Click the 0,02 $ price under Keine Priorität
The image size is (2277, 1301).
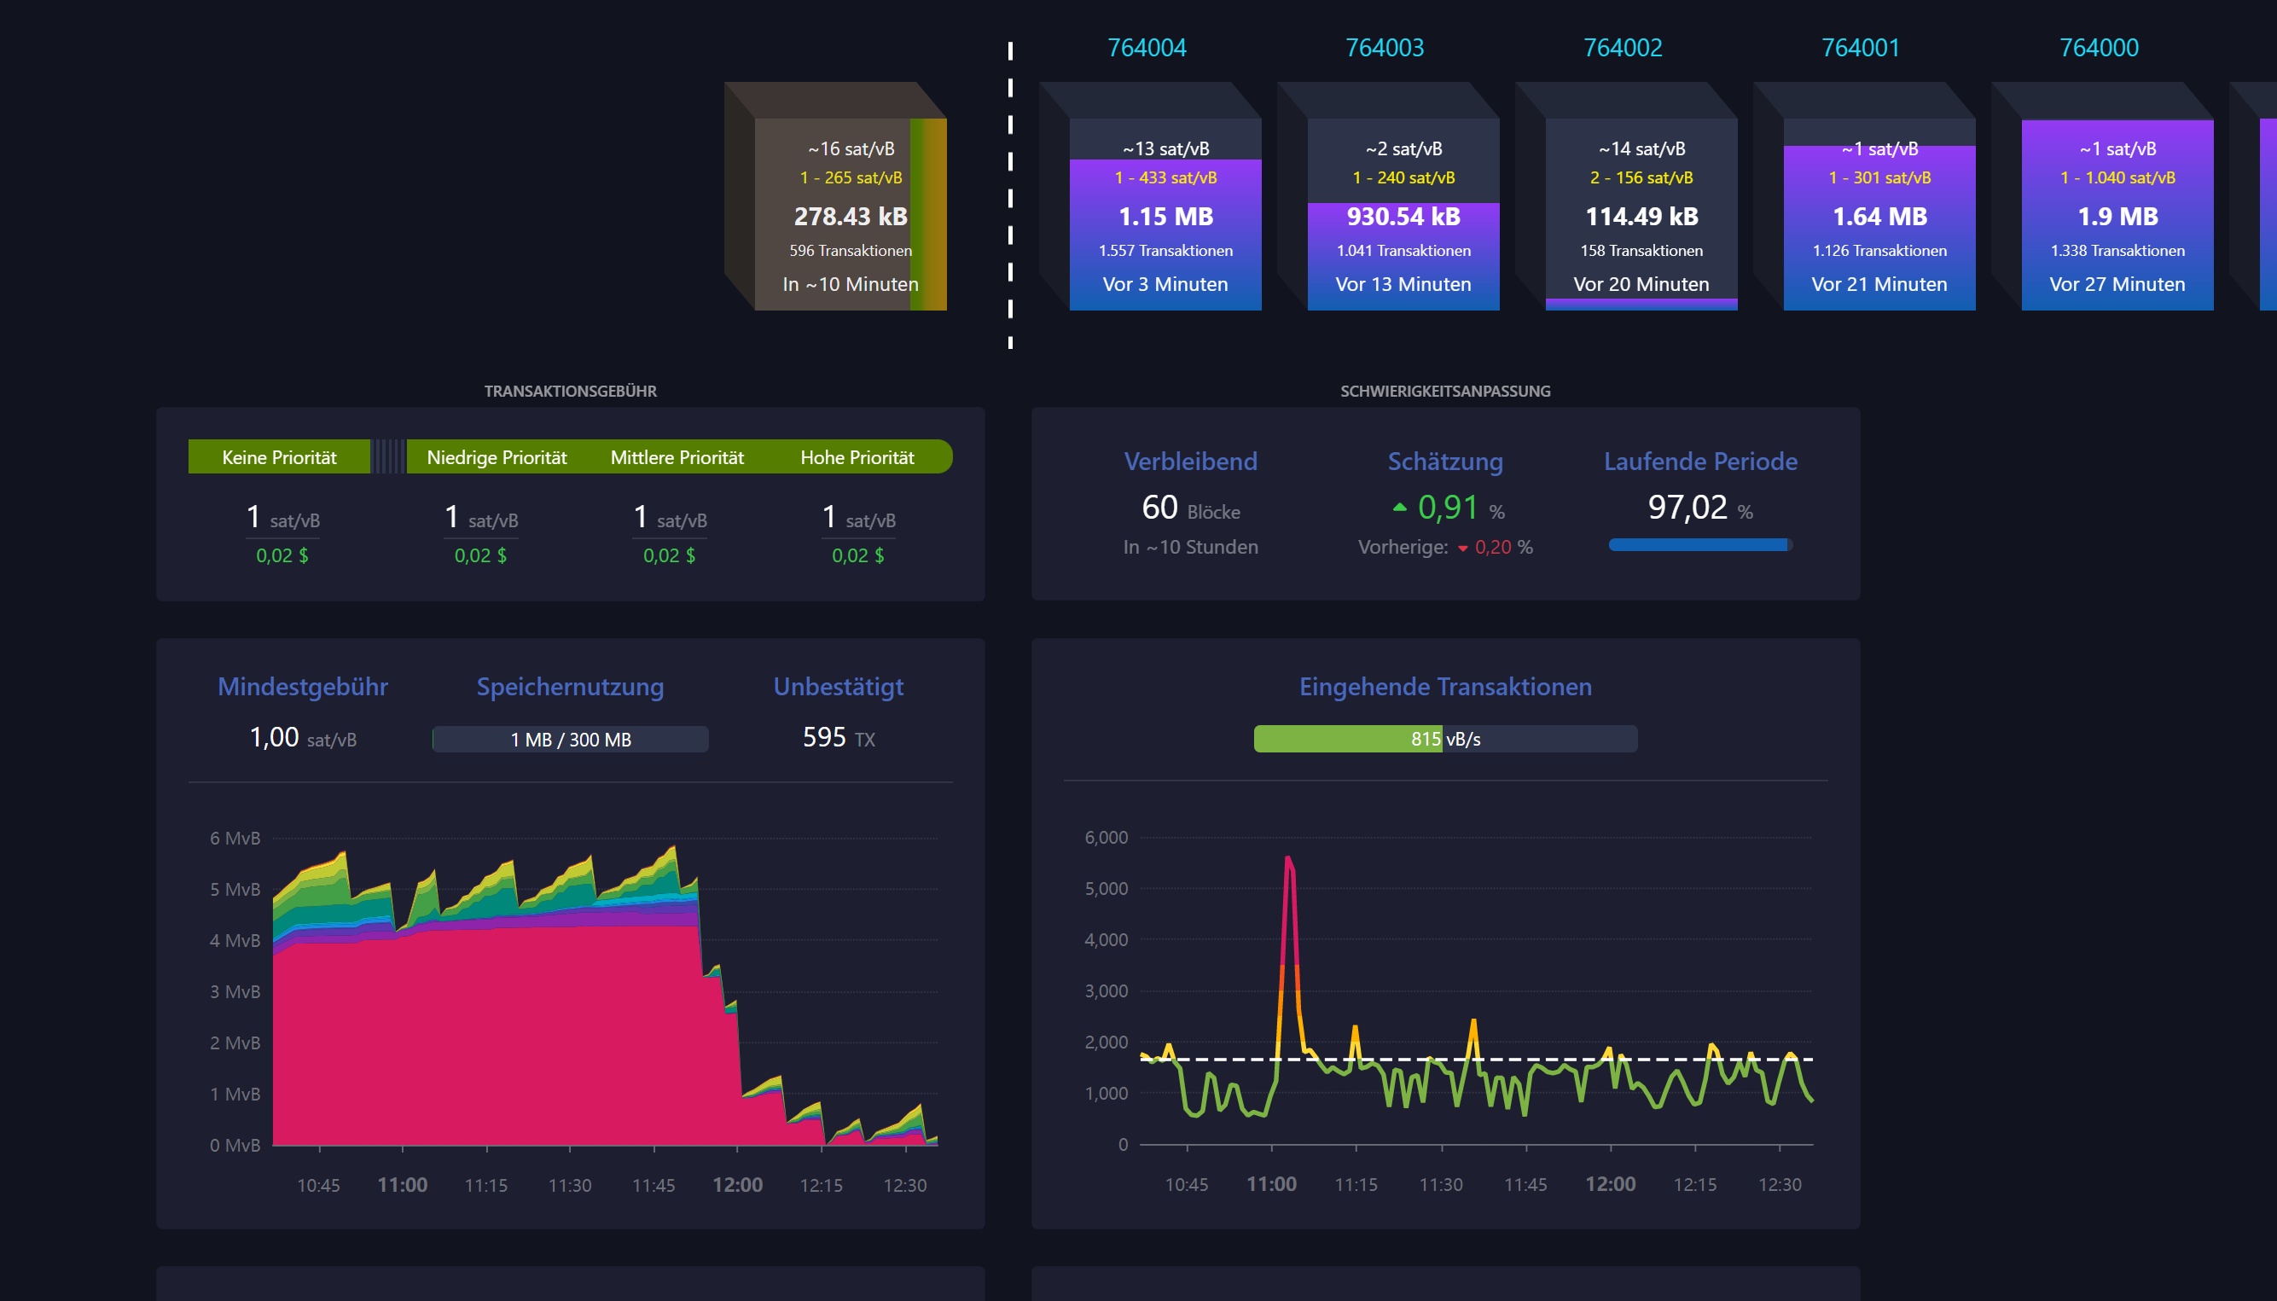(x=282, y=555)
